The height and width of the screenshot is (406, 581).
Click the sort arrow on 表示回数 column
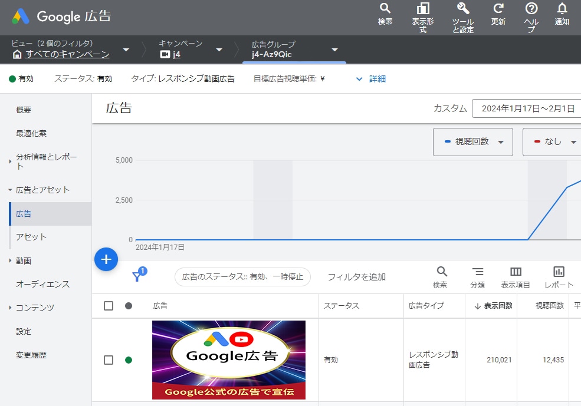coord(478,306)
